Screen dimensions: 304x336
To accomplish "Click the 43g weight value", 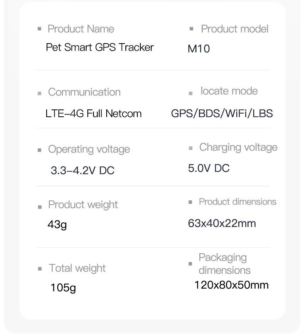I will tap(57, 224).
